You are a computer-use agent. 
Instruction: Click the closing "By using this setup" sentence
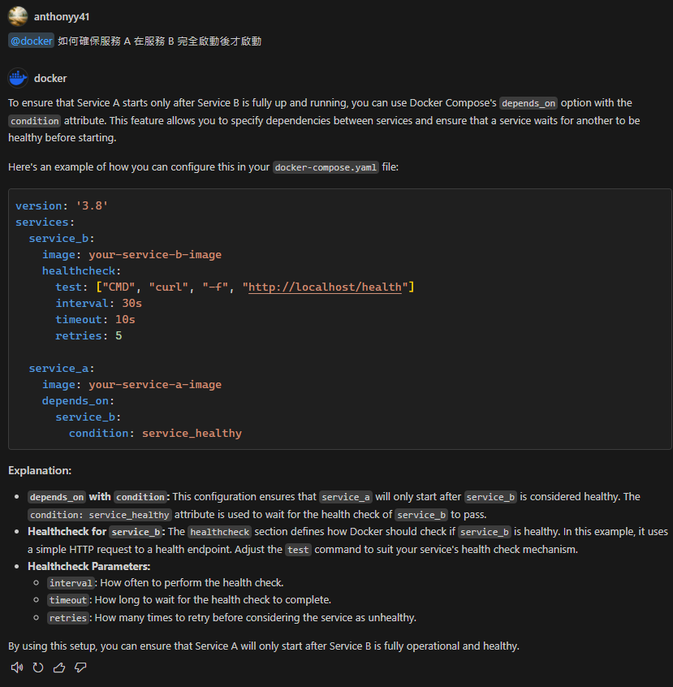(264, 646)
